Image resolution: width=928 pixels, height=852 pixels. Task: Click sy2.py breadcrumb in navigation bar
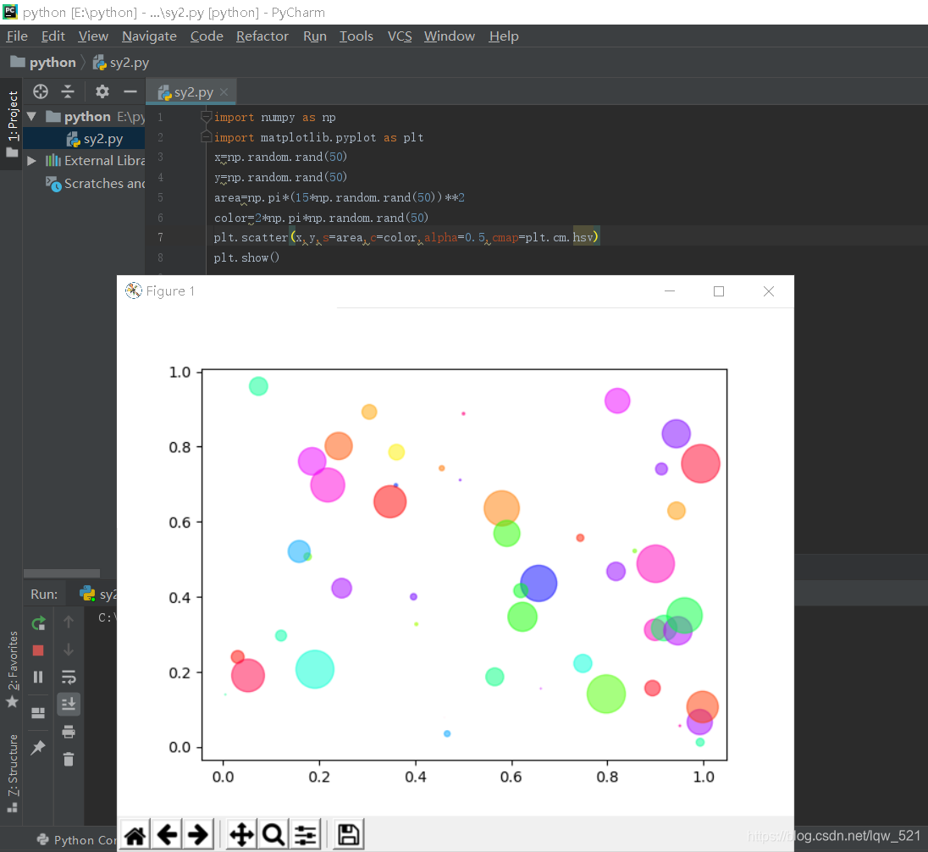point(121,62)
